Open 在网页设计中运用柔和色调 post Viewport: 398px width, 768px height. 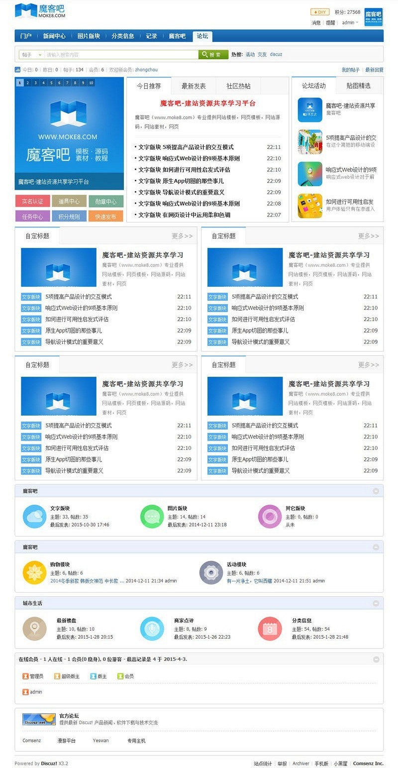pos(197,215)
